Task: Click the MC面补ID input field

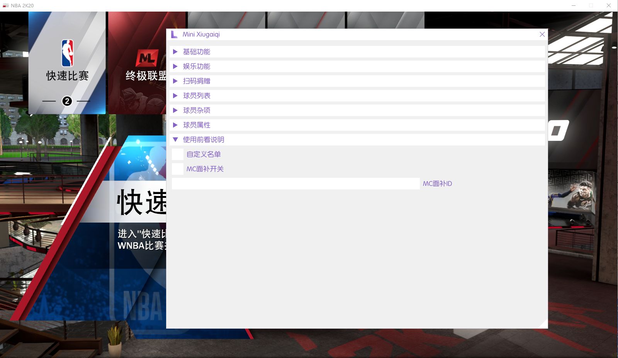Action: 295,184
